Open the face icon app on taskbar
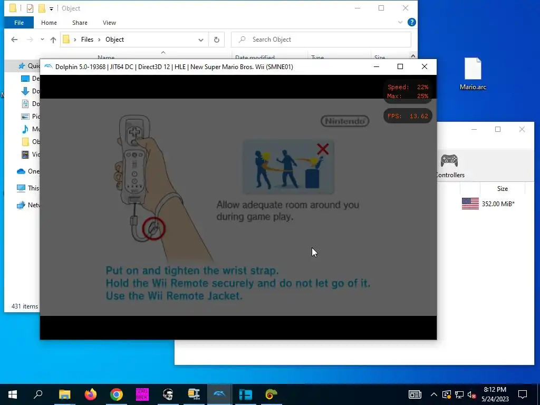The height and width of the screenshot is (405, 540). 168,394
